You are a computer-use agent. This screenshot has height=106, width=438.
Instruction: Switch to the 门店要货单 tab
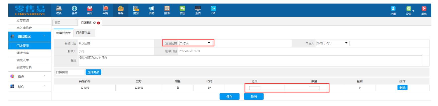coord(83,33)
